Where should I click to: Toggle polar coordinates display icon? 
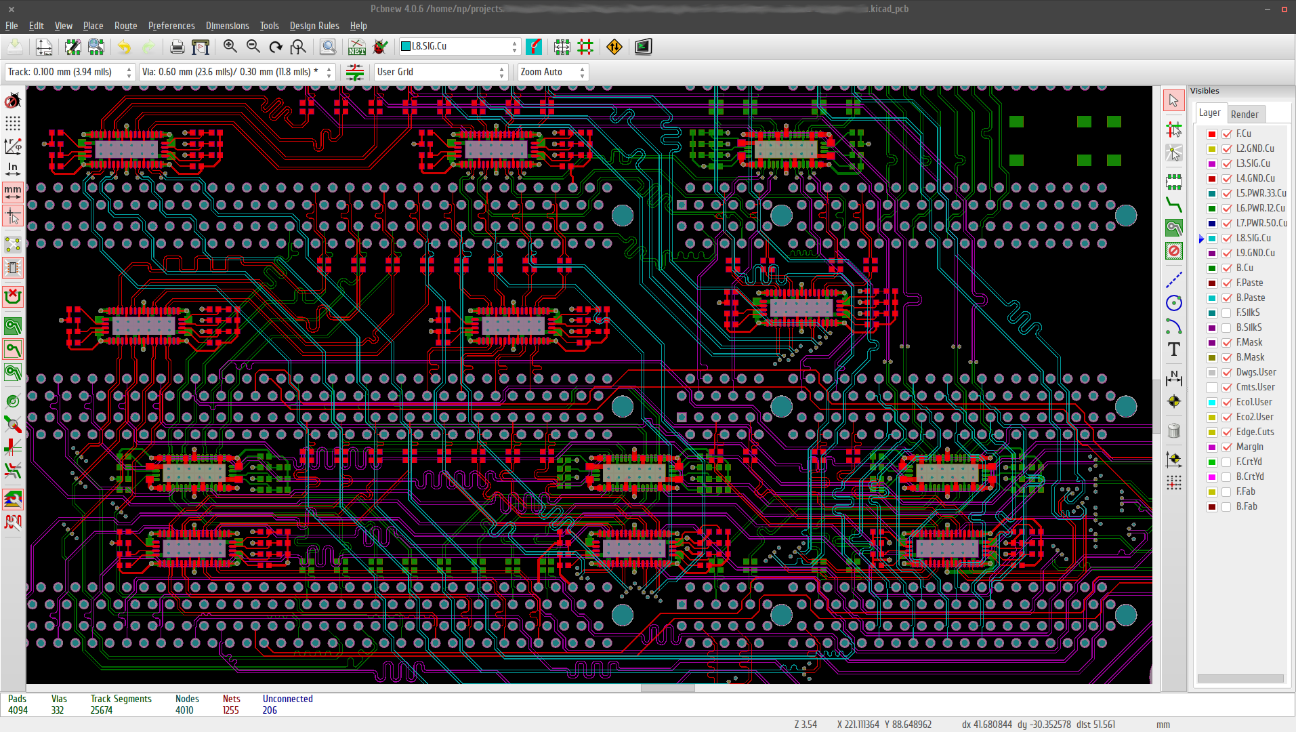[13, 146]
